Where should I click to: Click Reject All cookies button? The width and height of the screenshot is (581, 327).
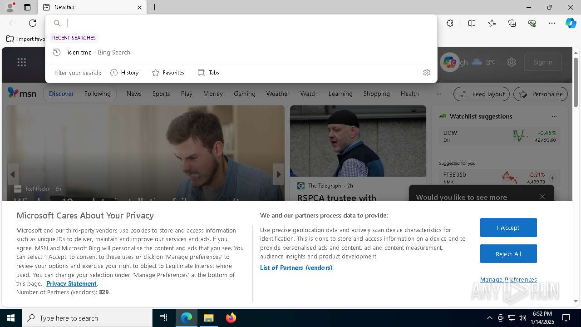[x=508, y=254]
